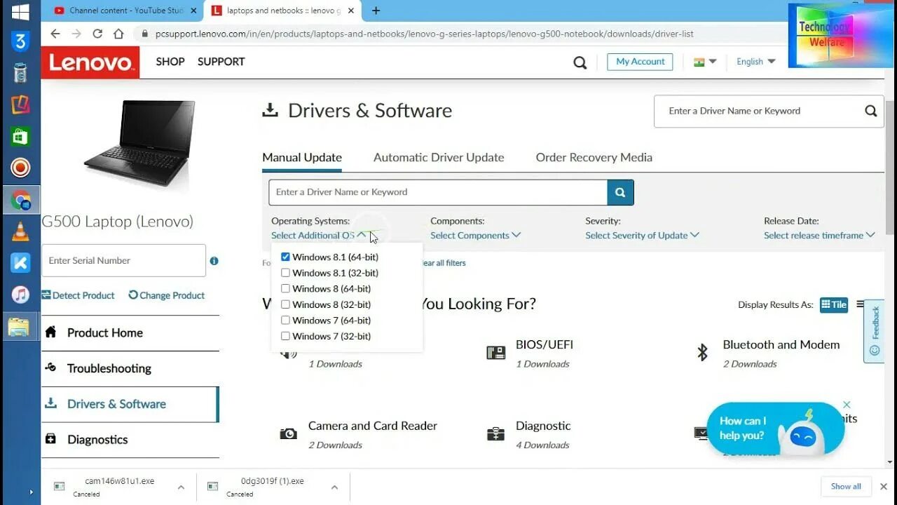Expand the Select Severity of Update dropdown

click(642, 235)
